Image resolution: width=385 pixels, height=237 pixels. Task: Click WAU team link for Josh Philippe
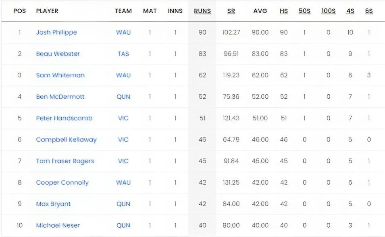point(123,32)
